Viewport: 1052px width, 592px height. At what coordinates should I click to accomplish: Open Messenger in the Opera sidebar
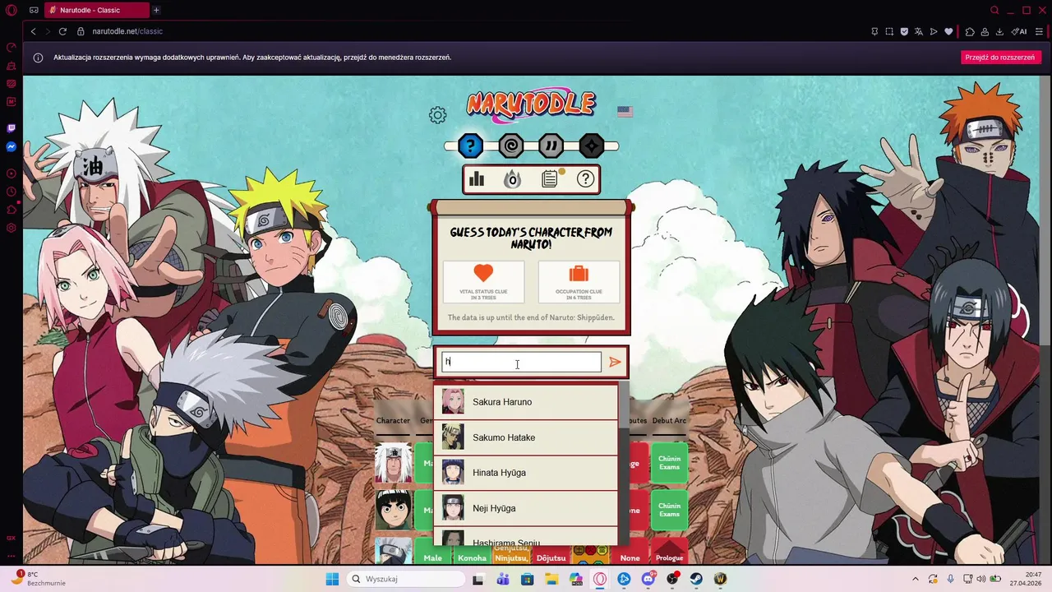point(12,147)
